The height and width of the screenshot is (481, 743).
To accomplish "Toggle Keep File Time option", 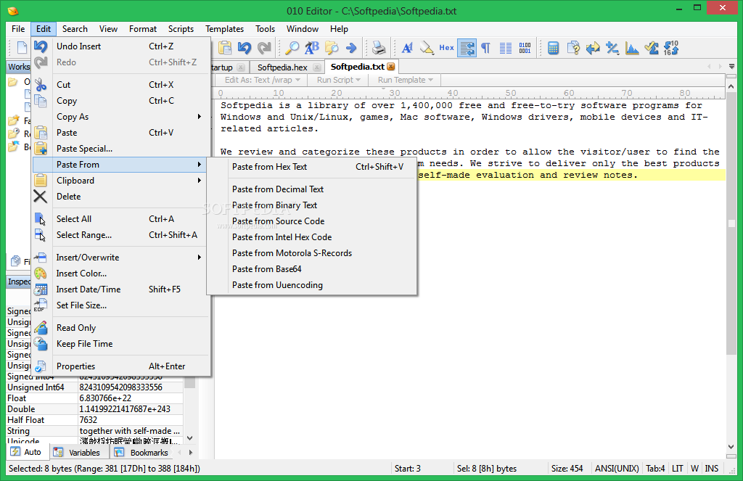I will pyautogui.click(x=121, y=344).
